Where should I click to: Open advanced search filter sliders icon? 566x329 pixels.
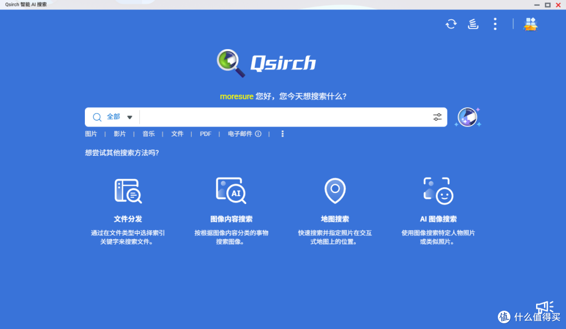pyautogui.click(x=437, y=117)
